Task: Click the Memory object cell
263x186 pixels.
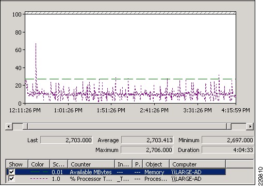Action: [x=154, y=172]
